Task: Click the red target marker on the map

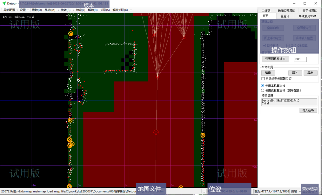Action: click(156, 132)
